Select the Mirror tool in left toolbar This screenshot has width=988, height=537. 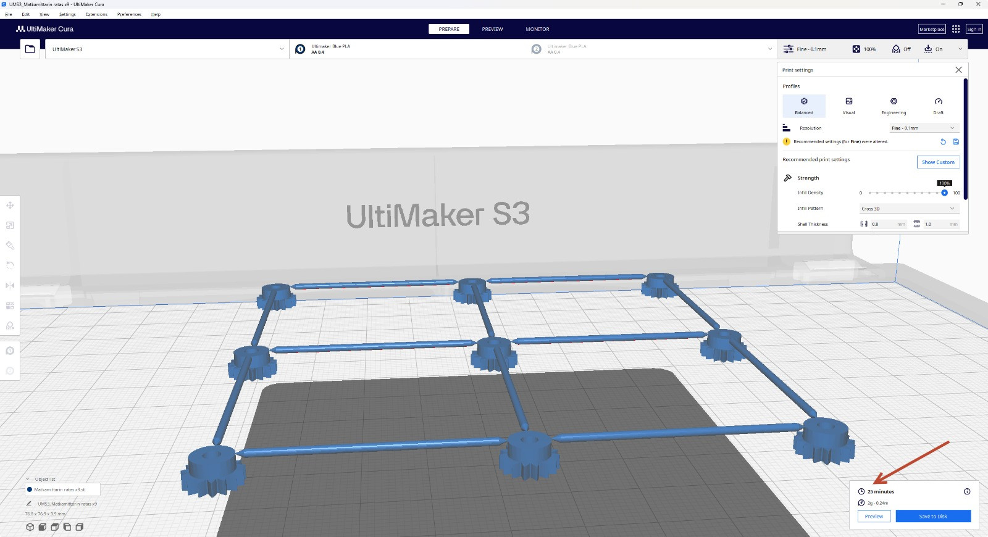coord(10,285)
